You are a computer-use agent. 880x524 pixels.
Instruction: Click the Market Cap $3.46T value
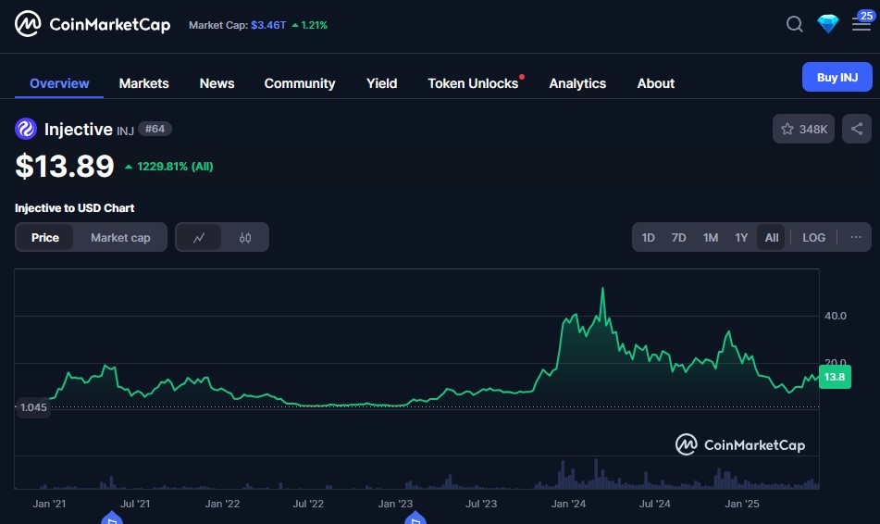pos(268,25)
